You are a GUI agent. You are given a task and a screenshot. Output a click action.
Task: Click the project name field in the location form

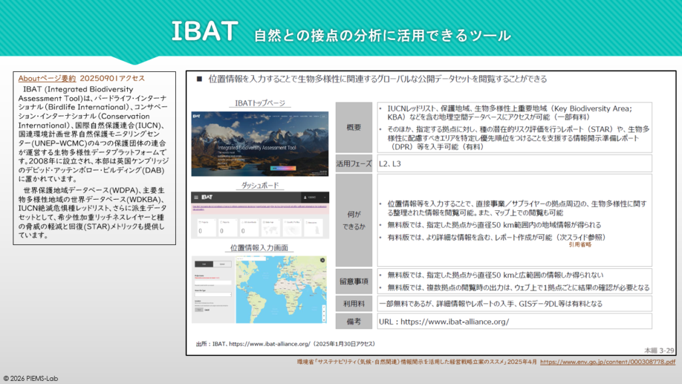pyautogui.click(x=212, y=282)
